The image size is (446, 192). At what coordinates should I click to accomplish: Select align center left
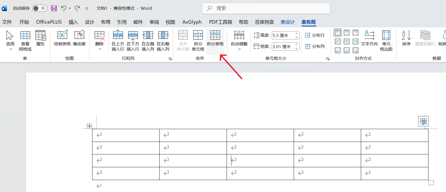pyautogui.click(x=338, y=41)
